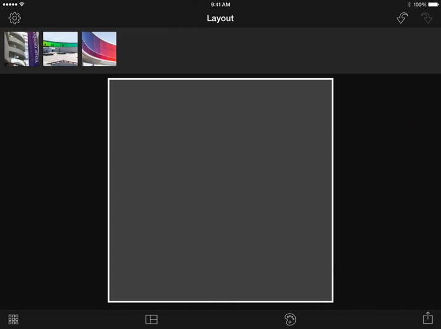441x329 pixels.
Task: Tap the Wi-Fi status icon
Action: click(22, 4)
